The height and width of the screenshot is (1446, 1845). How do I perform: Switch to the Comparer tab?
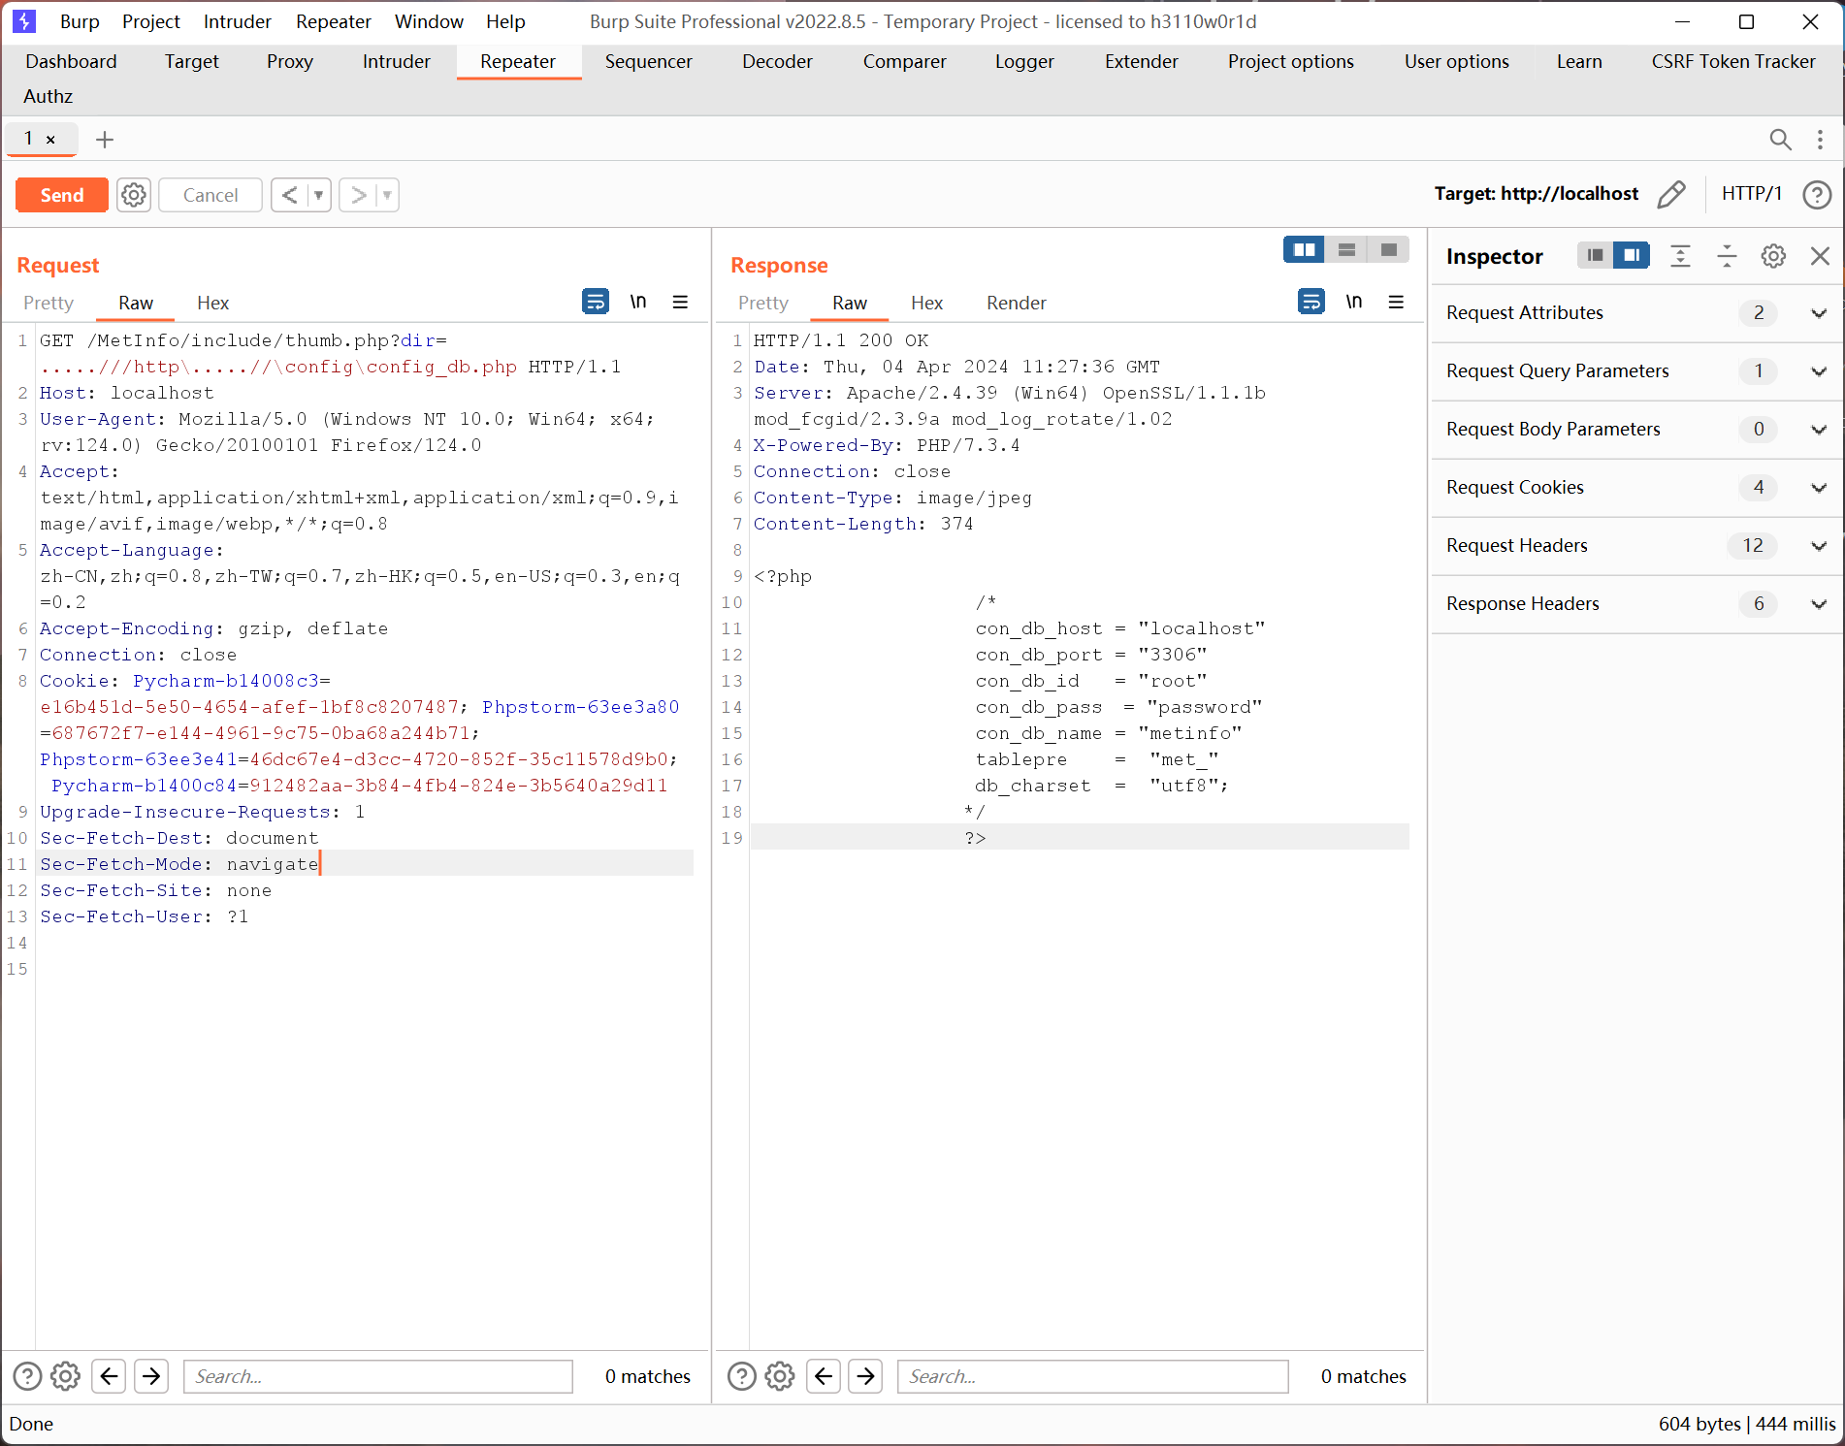[904, 61]
